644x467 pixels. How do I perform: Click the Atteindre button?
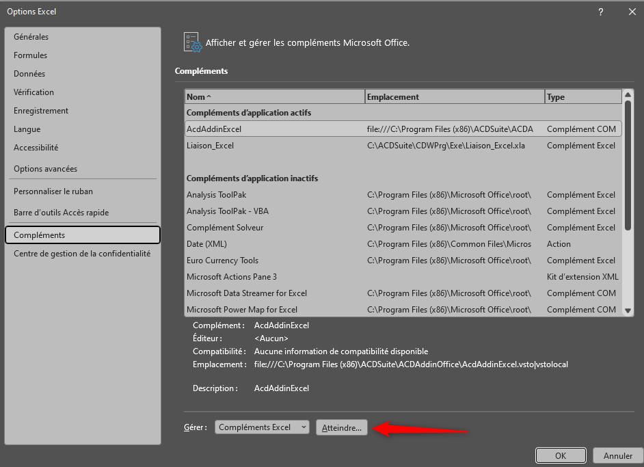tap(342, 427)
